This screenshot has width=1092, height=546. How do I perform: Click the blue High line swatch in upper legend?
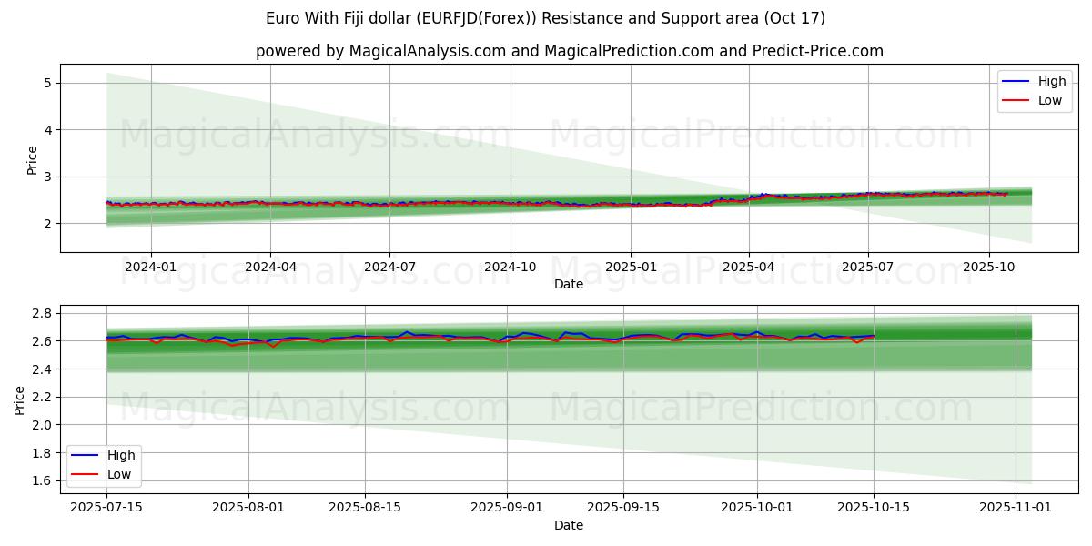tap(1015, 81)
